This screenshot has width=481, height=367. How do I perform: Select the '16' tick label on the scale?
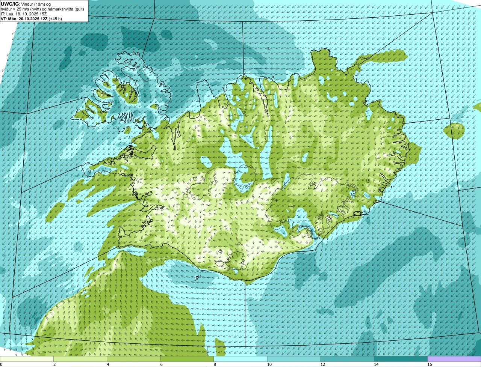coord(430,364)
